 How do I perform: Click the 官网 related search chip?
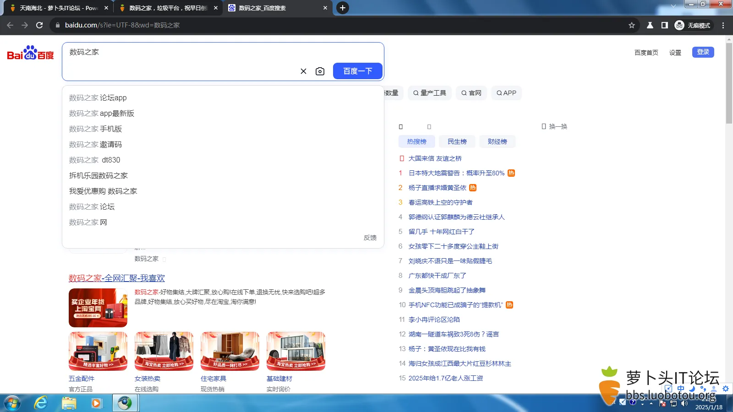click(x=471, y=93)
